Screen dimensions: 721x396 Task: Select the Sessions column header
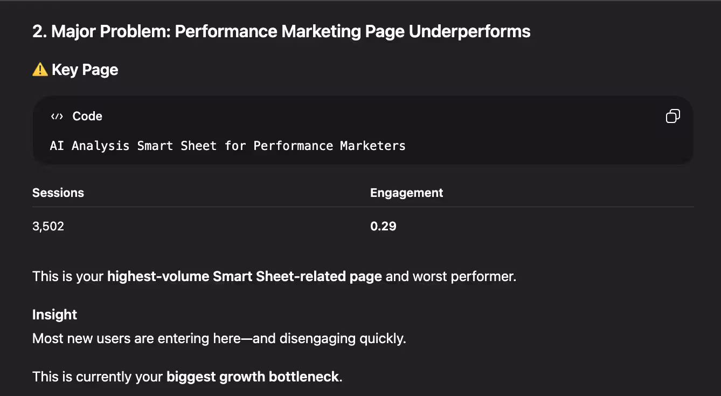[58, 193]
